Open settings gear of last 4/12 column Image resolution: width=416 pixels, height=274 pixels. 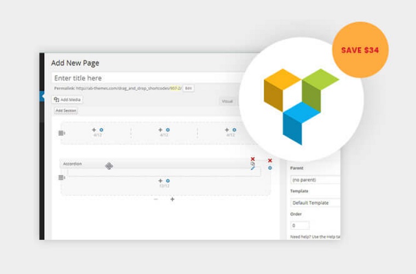pyautogui.click(x=234, y=130)
